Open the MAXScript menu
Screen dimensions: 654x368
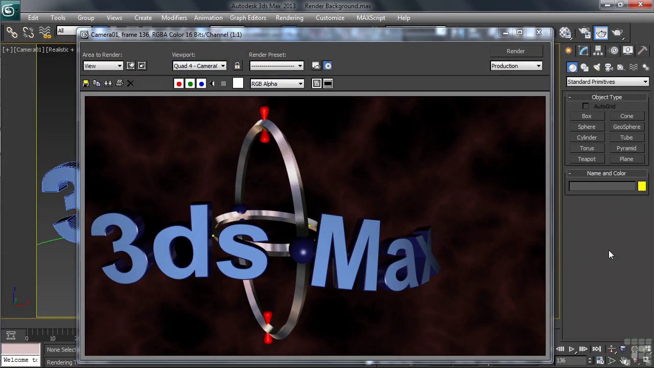(371, 18)
